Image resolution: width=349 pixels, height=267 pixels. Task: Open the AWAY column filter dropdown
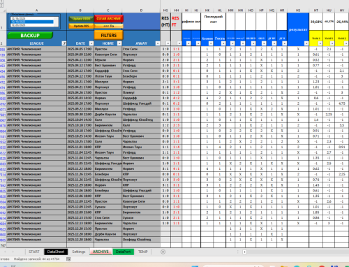tap(158, 43)
